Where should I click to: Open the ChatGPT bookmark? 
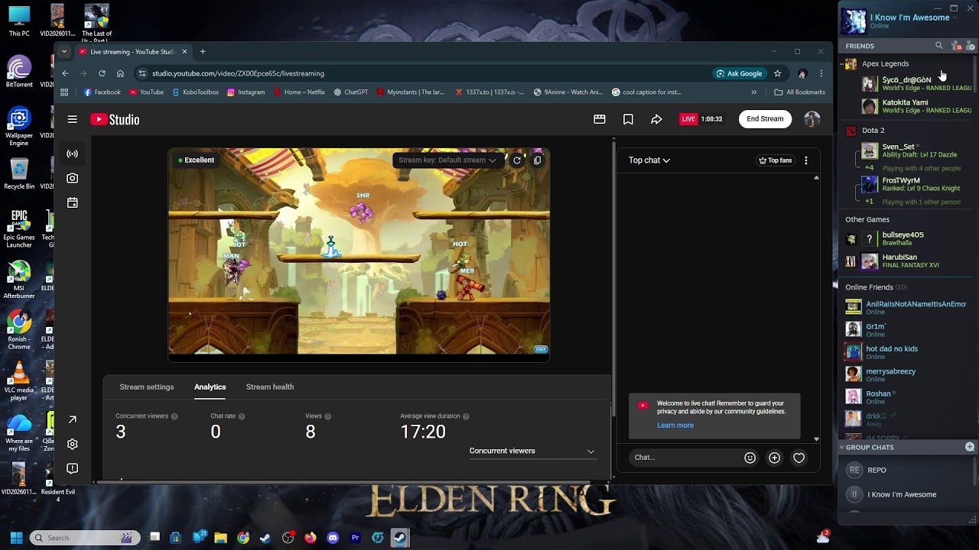(351, 92)
